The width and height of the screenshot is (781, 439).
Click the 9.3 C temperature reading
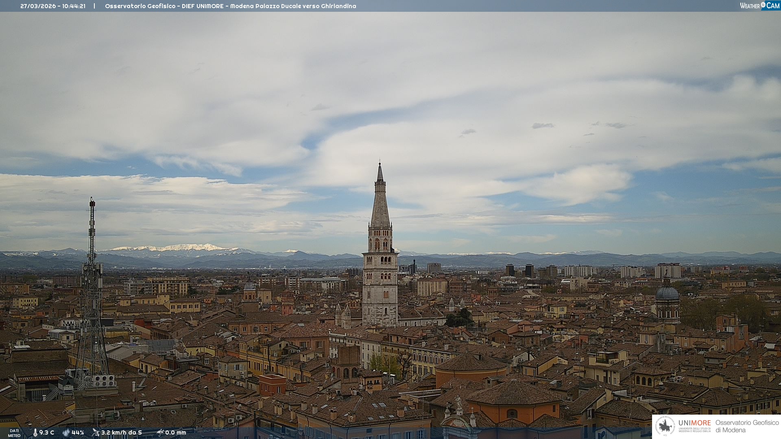47,432
